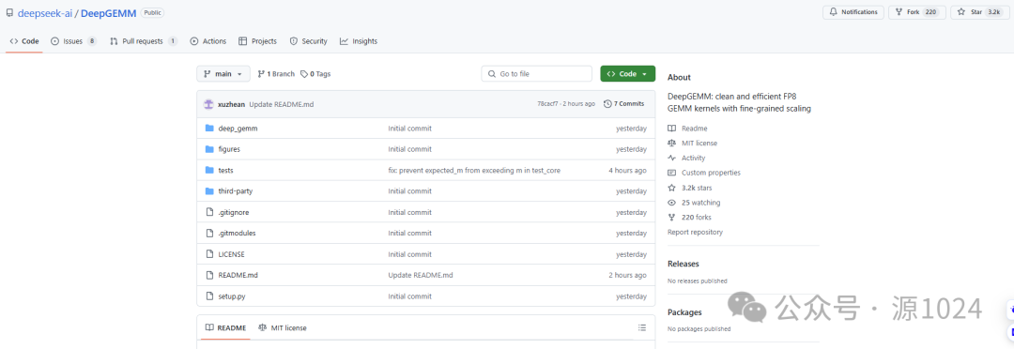Select the README tab below file list

click(x=225, y=327)
